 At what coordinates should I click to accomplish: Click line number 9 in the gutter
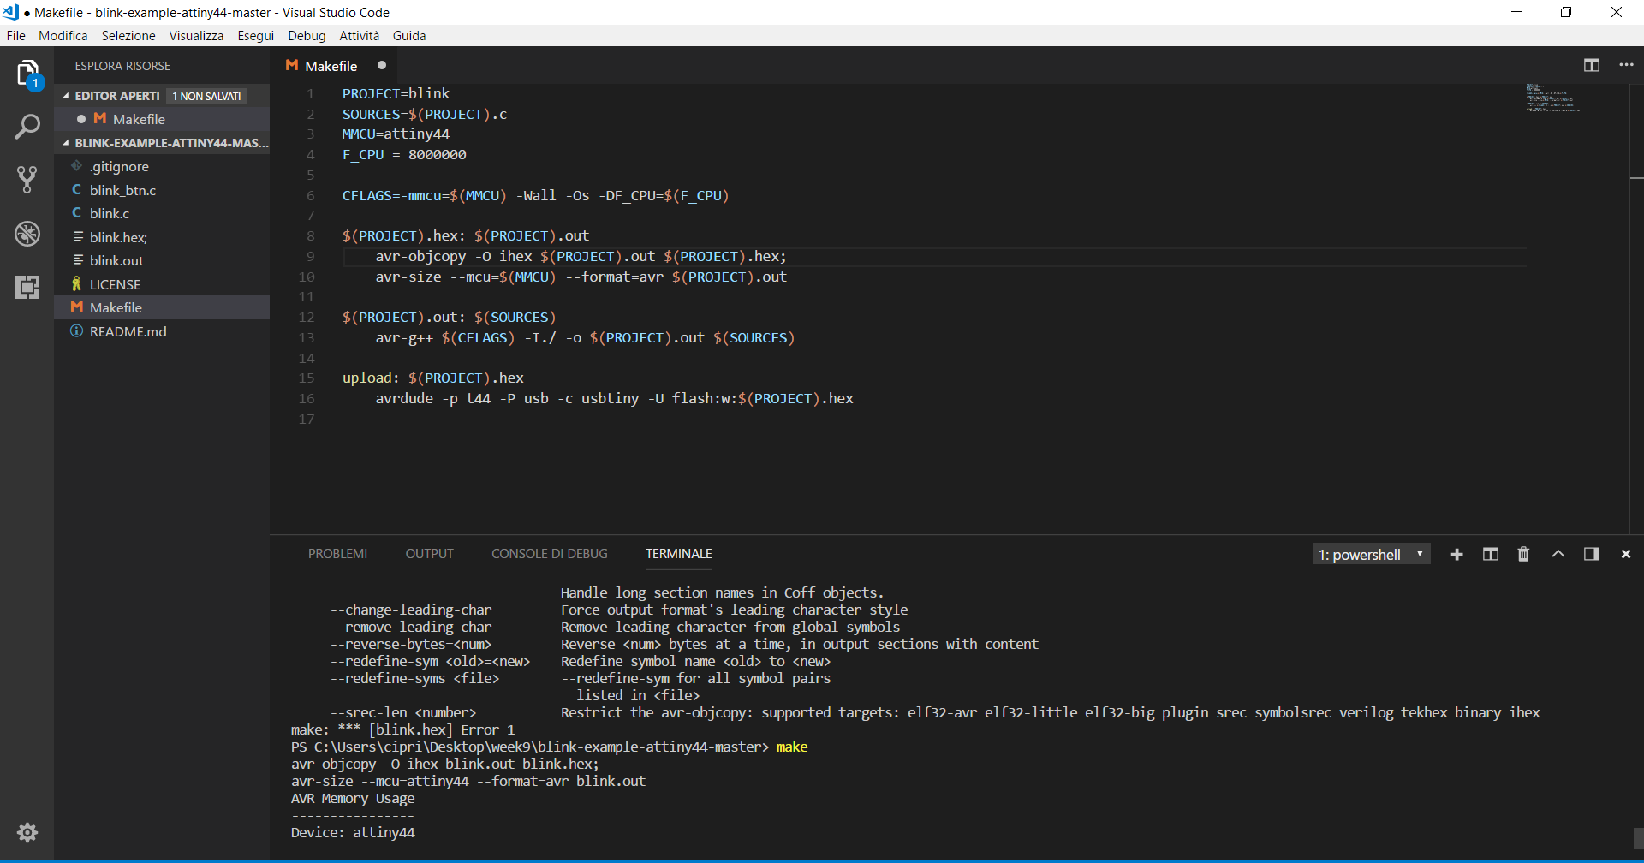tap(310, 256)
